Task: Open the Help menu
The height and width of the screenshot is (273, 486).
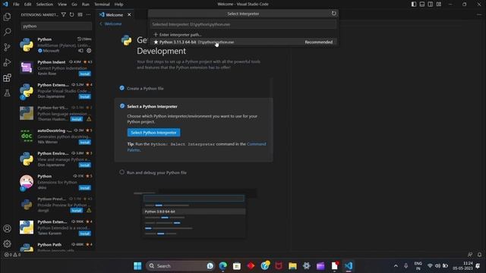Action: [118, 5]
